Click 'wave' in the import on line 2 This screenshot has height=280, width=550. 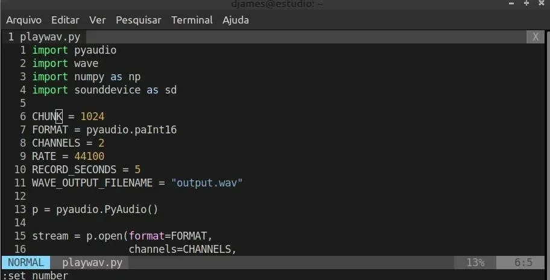86,63
